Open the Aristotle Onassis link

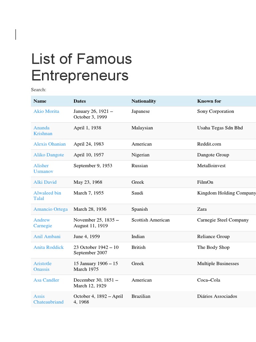(42, 266)
